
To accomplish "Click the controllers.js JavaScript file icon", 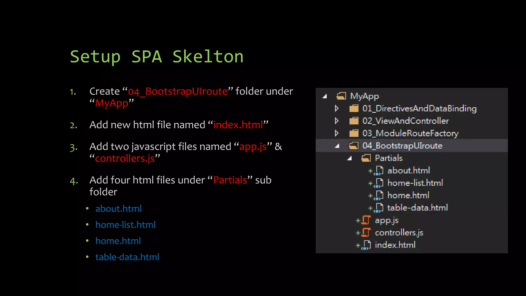I will [366, 233].
